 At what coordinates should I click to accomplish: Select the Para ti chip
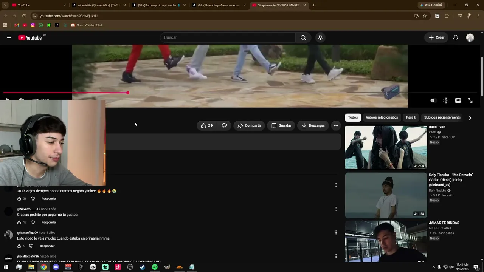[411, 117]
